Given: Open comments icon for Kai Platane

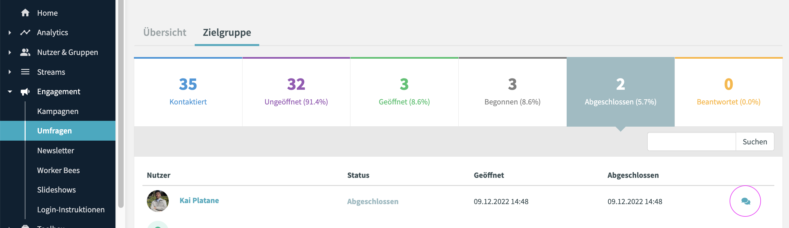Looking at the screenshot, I should tap(745, 201).
